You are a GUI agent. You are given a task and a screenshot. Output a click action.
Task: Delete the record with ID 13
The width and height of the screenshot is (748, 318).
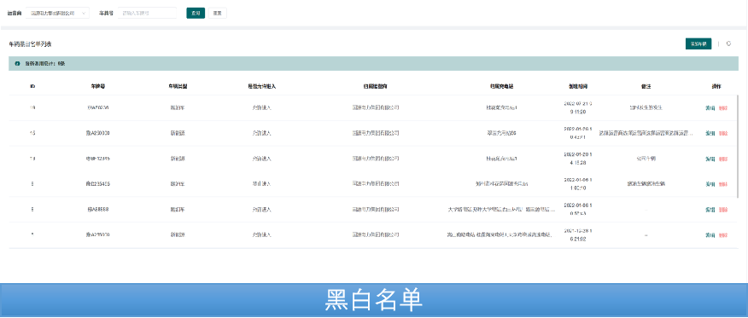point(723,159)
